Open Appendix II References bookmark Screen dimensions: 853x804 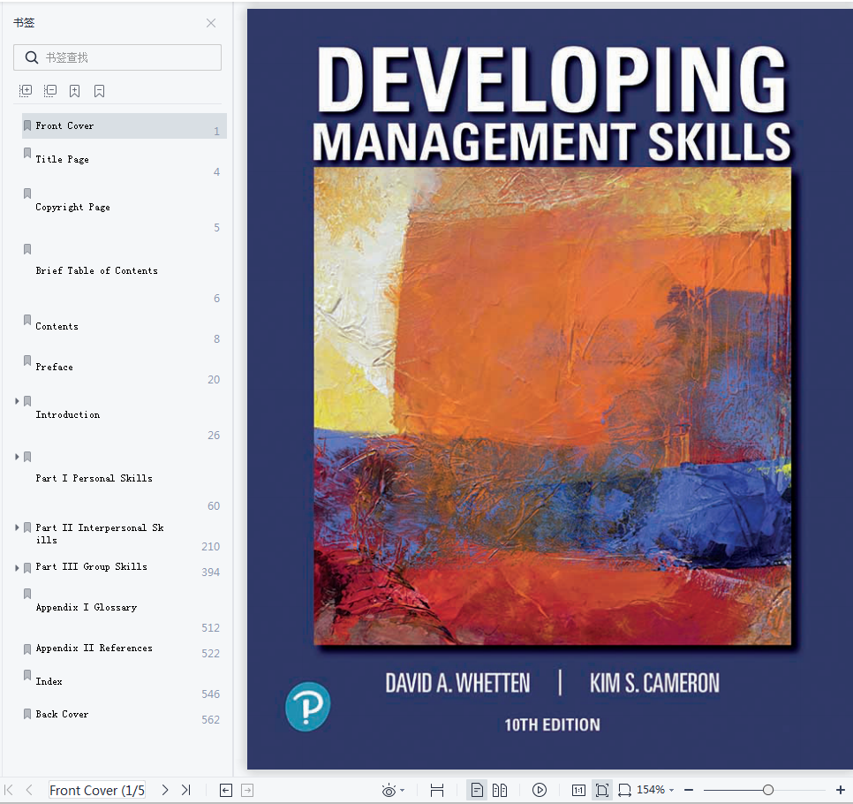(94, 649)
